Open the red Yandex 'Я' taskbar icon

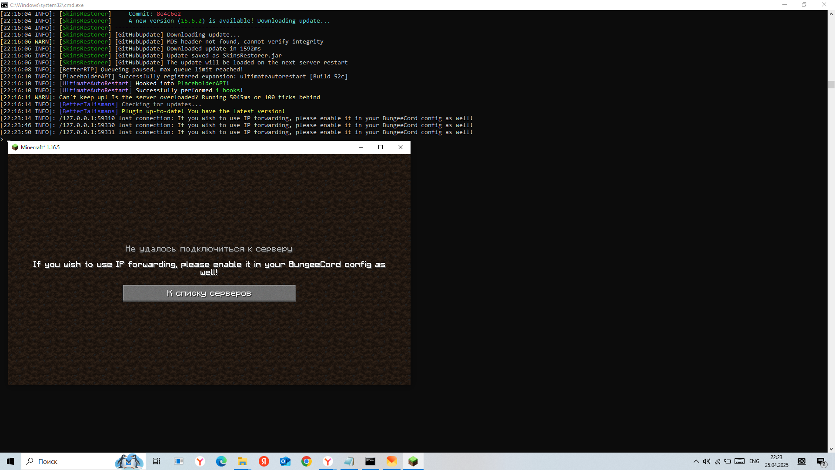[264, 461]
